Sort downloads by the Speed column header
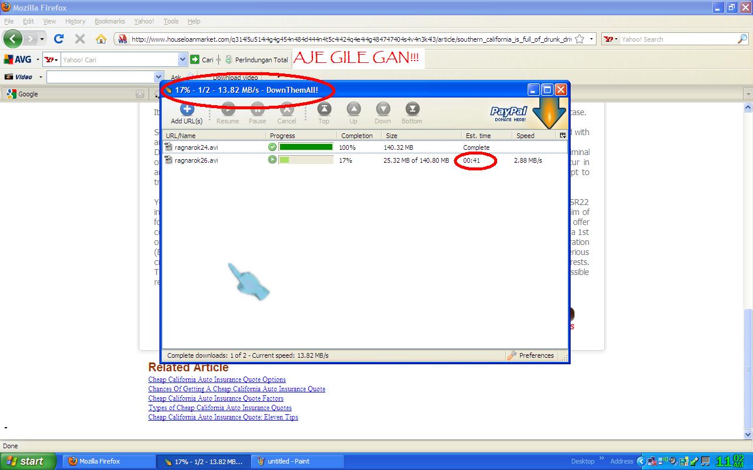Image resolution: width=753 pixels, height=470 pixels. (534, 135)
